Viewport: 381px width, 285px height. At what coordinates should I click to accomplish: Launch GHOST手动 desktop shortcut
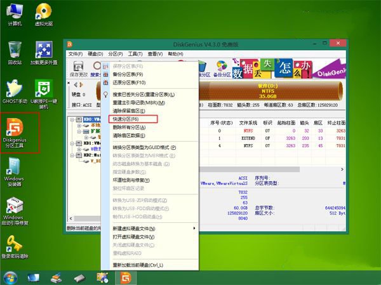pos(15,92)
